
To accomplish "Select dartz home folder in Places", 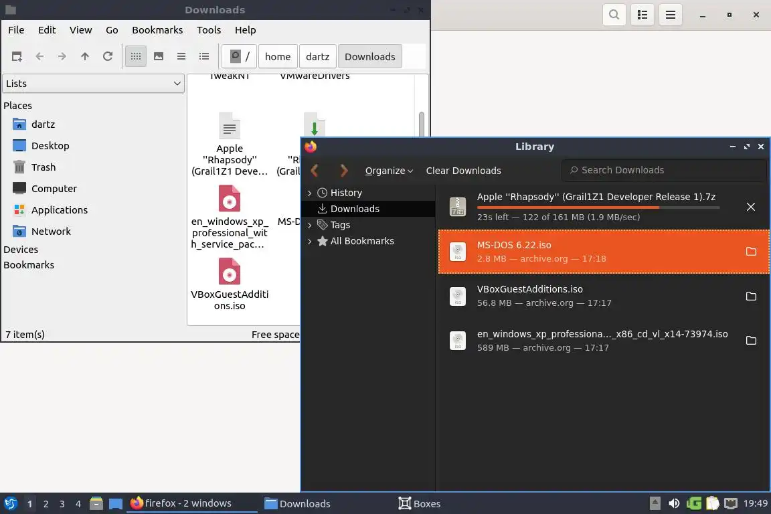I will (44, 124).
